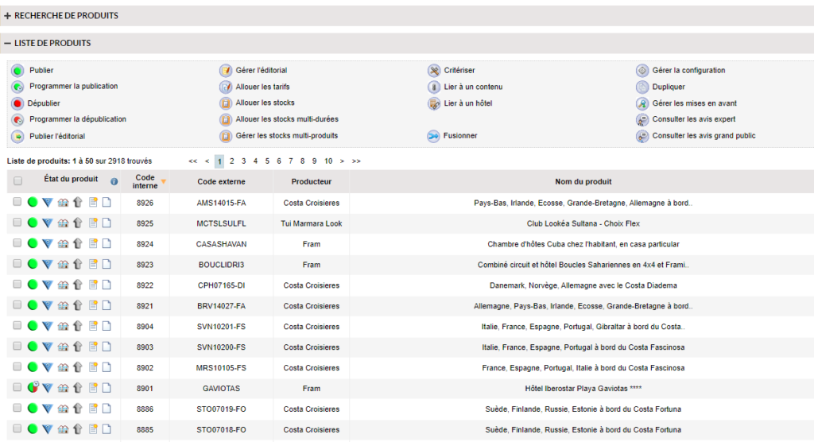The height and width of the screenshot is (442, 814).
Task: Click the info icon beside État du produit
Action: point(114,181)
